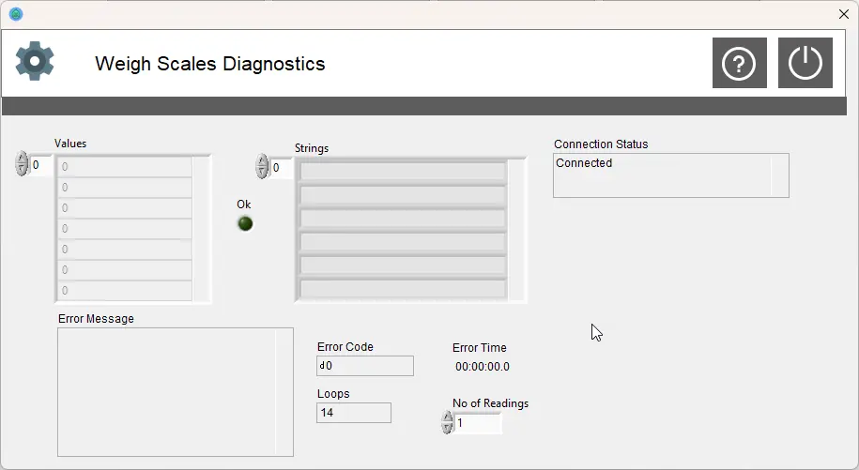Click the 'Error Message' label

[x=96, y=318]
